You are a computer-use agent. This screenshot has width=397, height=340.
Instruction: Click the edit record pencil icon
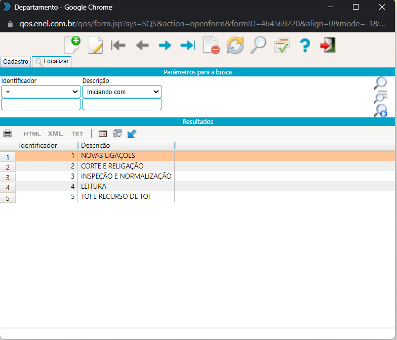click(95, 45)
